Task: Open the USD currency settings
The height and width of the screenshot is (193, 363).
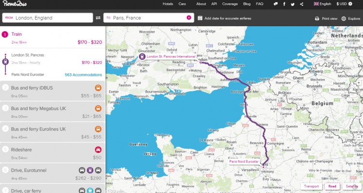Action: click(x=345, y=4)
